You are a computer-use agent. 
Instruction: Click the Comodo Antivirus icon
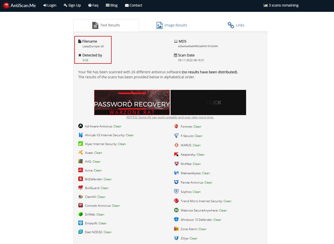pyautogui.click(x=81, y=205)
